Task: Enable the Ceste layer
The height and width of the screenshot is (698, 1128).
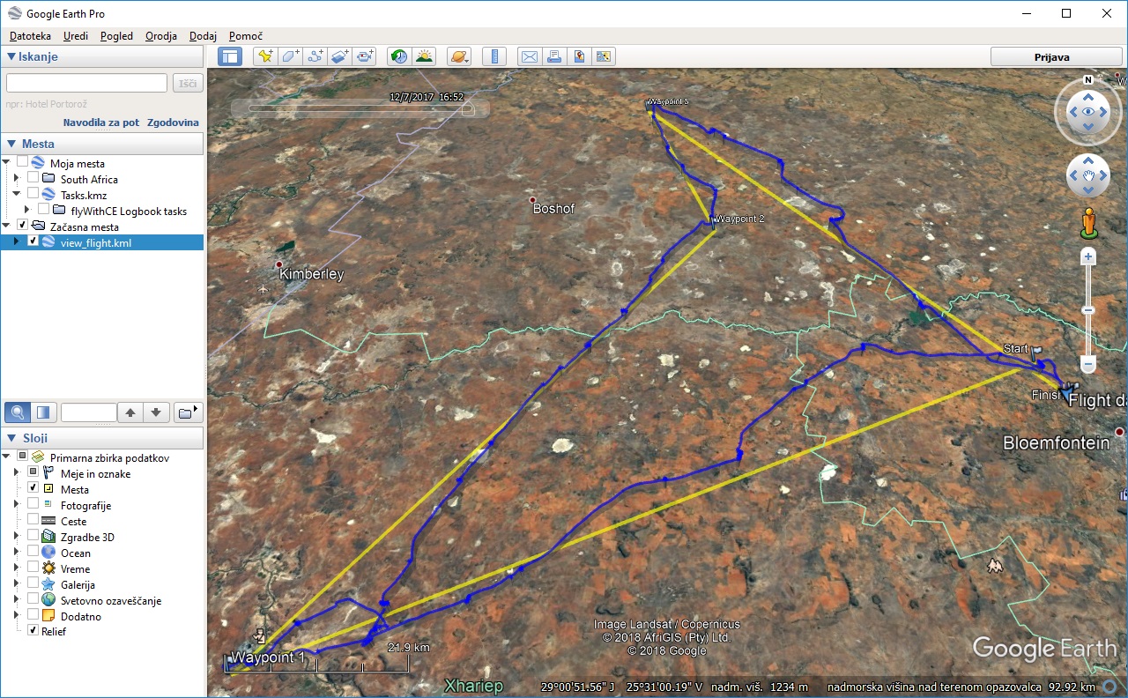Action: pyautogui.click(x=33, y=521)
